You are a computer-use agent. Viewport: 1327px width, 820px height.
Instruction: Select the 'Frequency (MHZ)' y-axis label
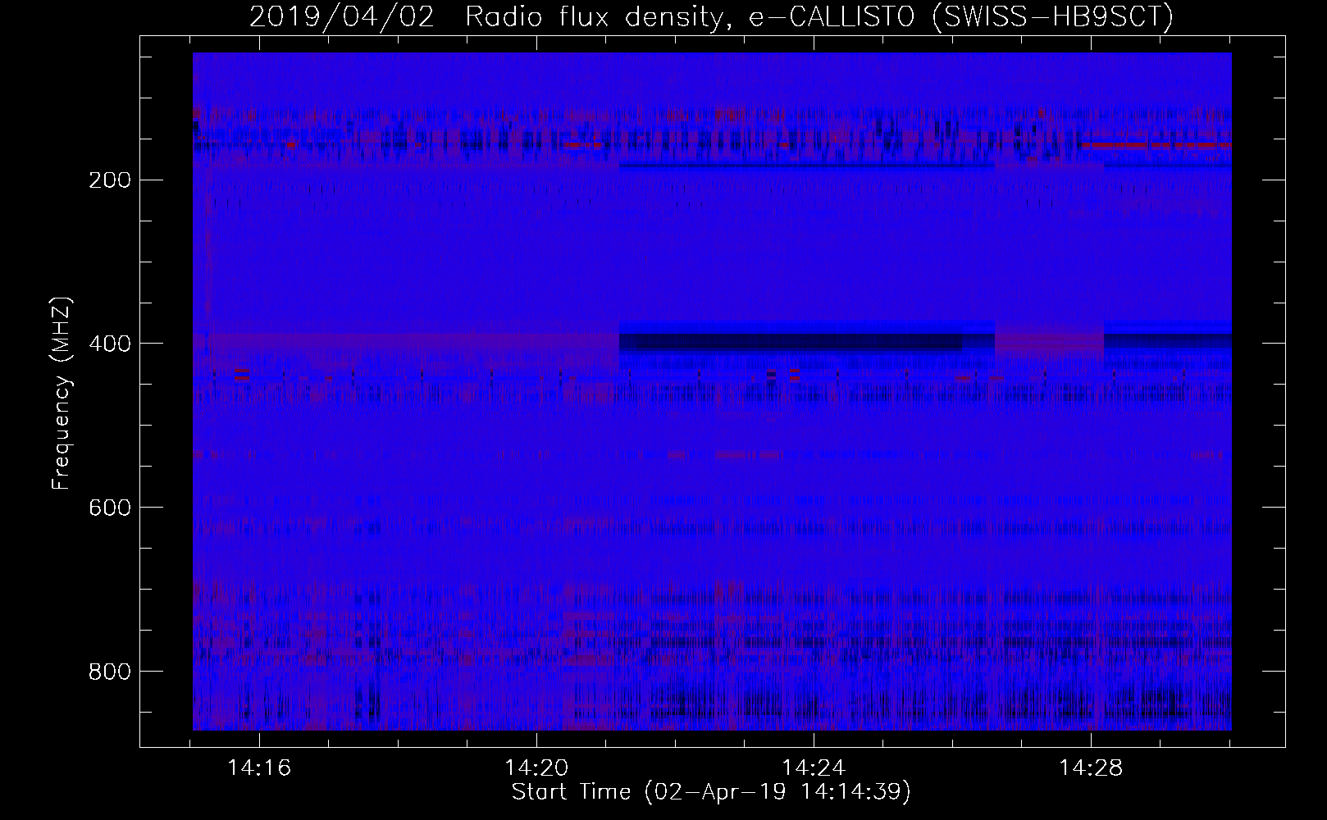coord(61,393)
